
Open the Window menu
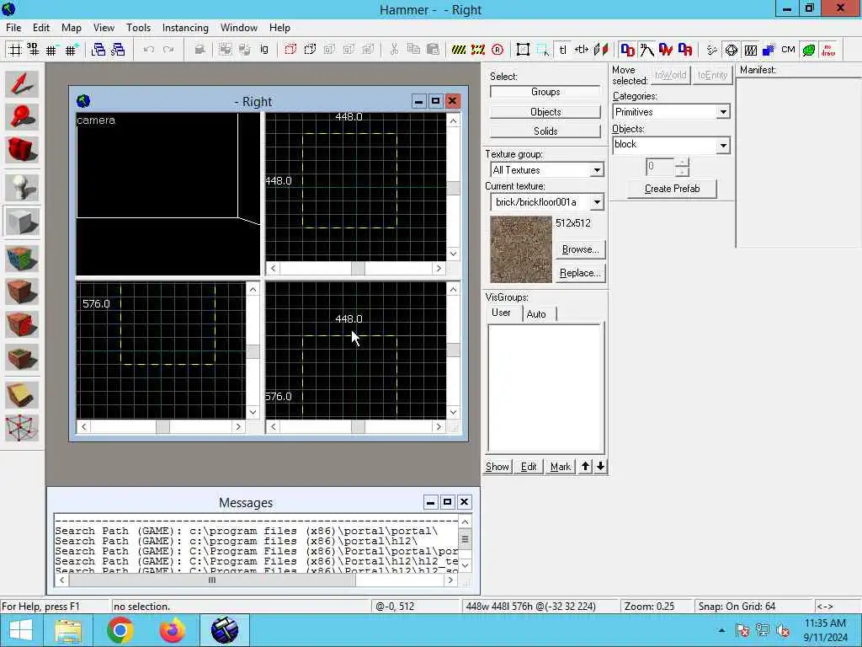[x=238, y=28]
